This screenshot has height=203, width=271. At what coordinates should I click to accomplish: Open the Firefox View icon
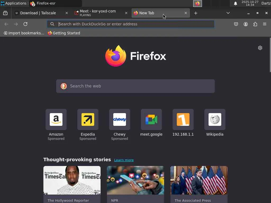pos(5,13)
